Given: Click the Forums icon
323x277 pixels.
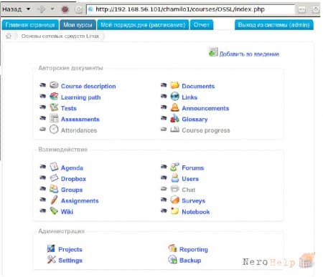Looking at the screenshot, I should point(174,167).
